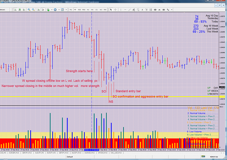Expand the arrows tool dropdown
Screen dimensions: 227x160
tap(172, 10)
